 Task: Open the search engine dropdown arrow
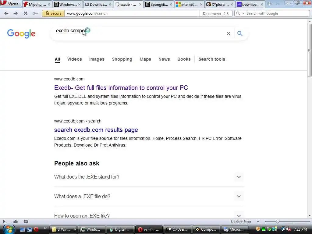[243, 13]
